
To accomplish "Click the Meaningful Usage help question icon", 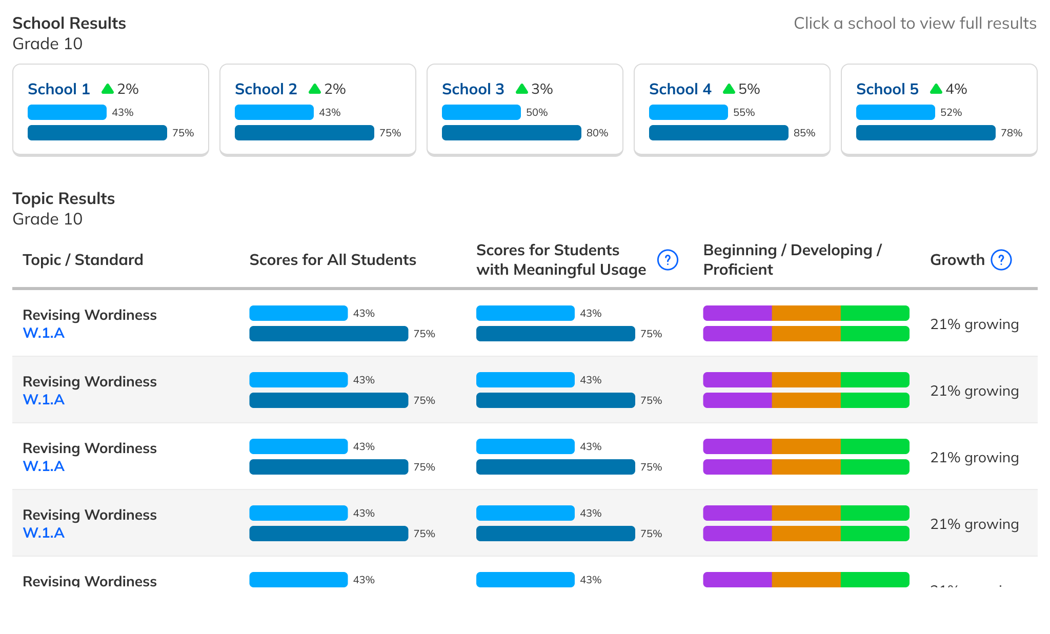I will (668, 260).
